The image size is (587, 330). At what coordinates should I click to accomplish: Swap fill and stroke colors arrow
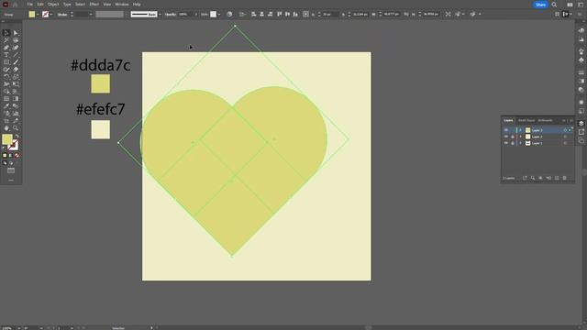click(x=17, y=137)
